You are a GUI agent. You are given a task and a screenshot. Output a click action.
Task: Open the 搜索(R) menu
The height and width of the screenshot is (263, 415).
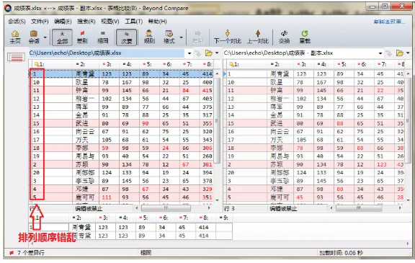coord(86,22)
